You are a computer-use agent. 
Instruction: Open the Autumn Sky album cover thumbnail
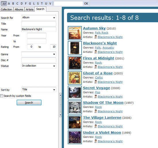click(75, 33)
